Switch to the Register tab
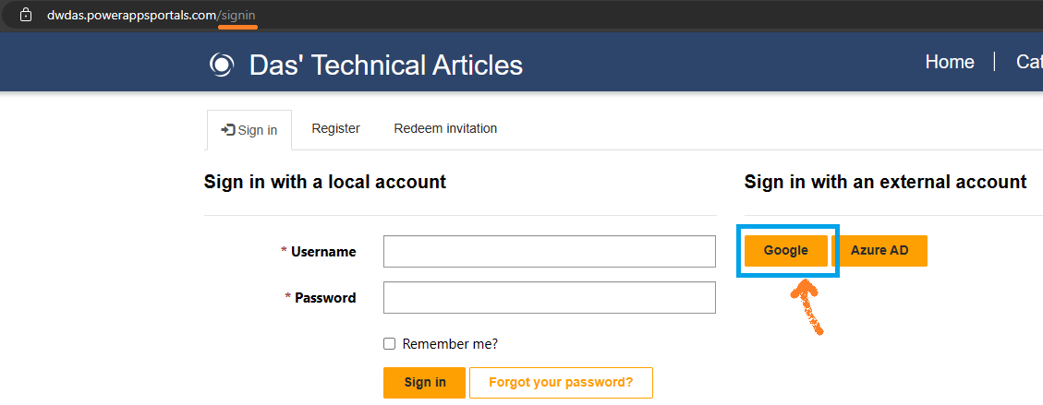Screen dimensions: 1043x405 pos(336,129)
